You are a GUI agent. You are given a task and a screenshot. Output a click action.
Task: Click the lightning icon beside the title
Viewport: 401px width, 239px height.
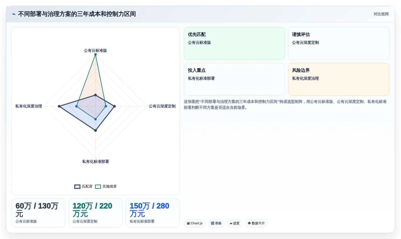(x=14, y=14)
